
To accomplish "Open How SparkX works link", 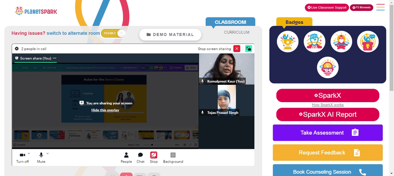I will click(328, 105).
